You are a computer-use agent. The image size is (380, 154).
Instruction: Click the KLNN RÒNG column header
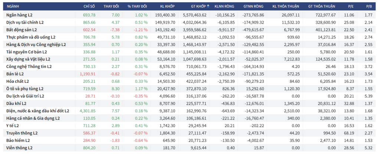click(x=225, y=7)
